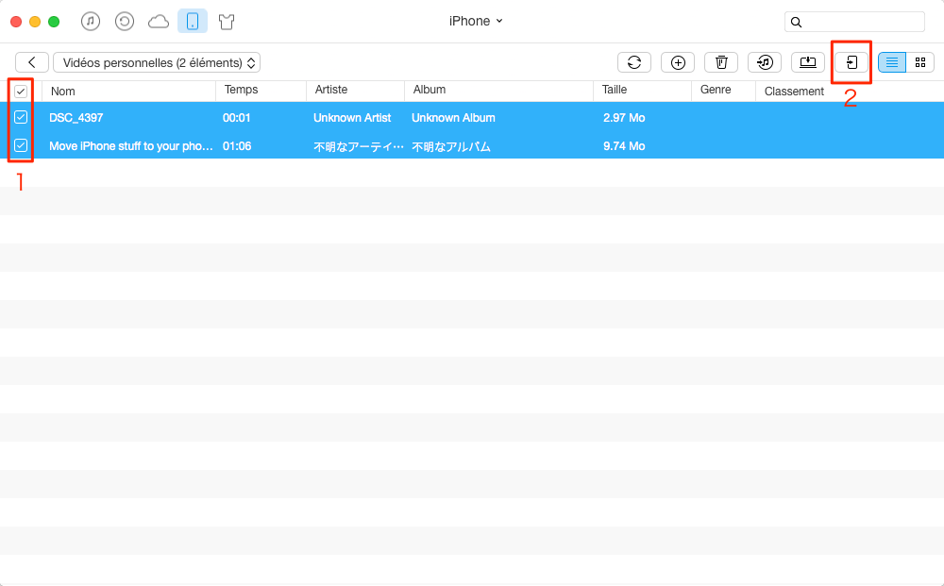Screen dimensions: 944x586
Task: Click the 2.97 Mo size cell
Action: click(x=624, y=118)
